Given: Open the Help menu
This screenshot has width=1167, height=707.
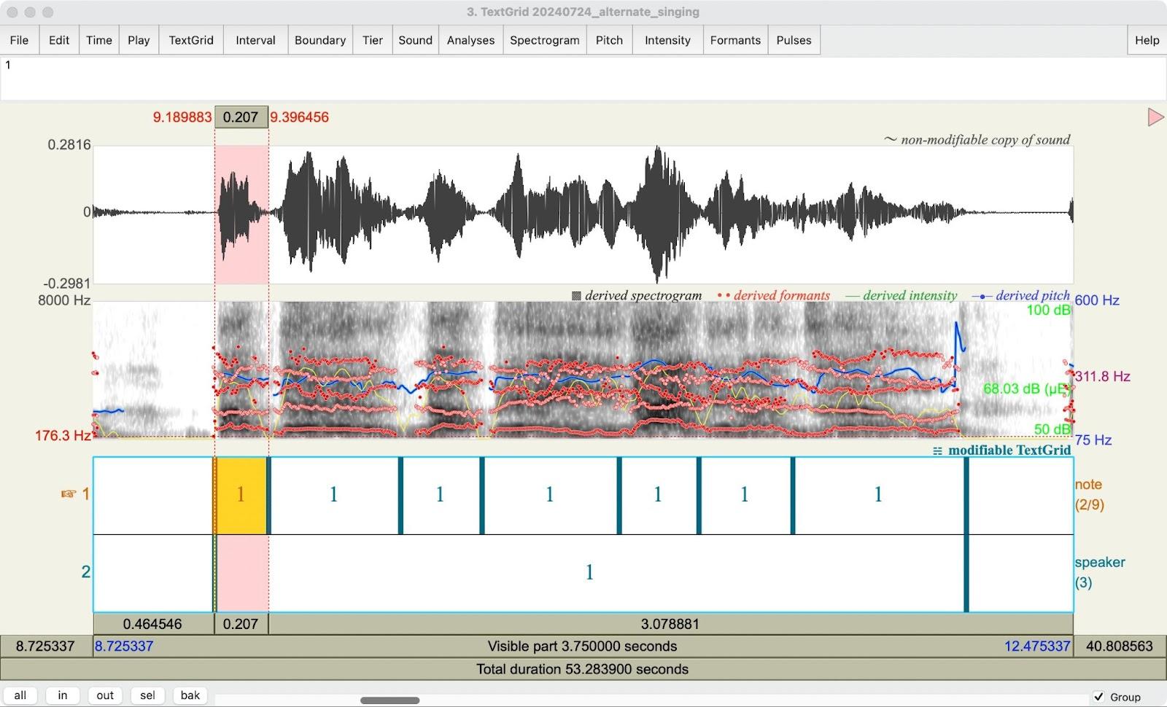Looking at the screenshot, I should 1147,40.
